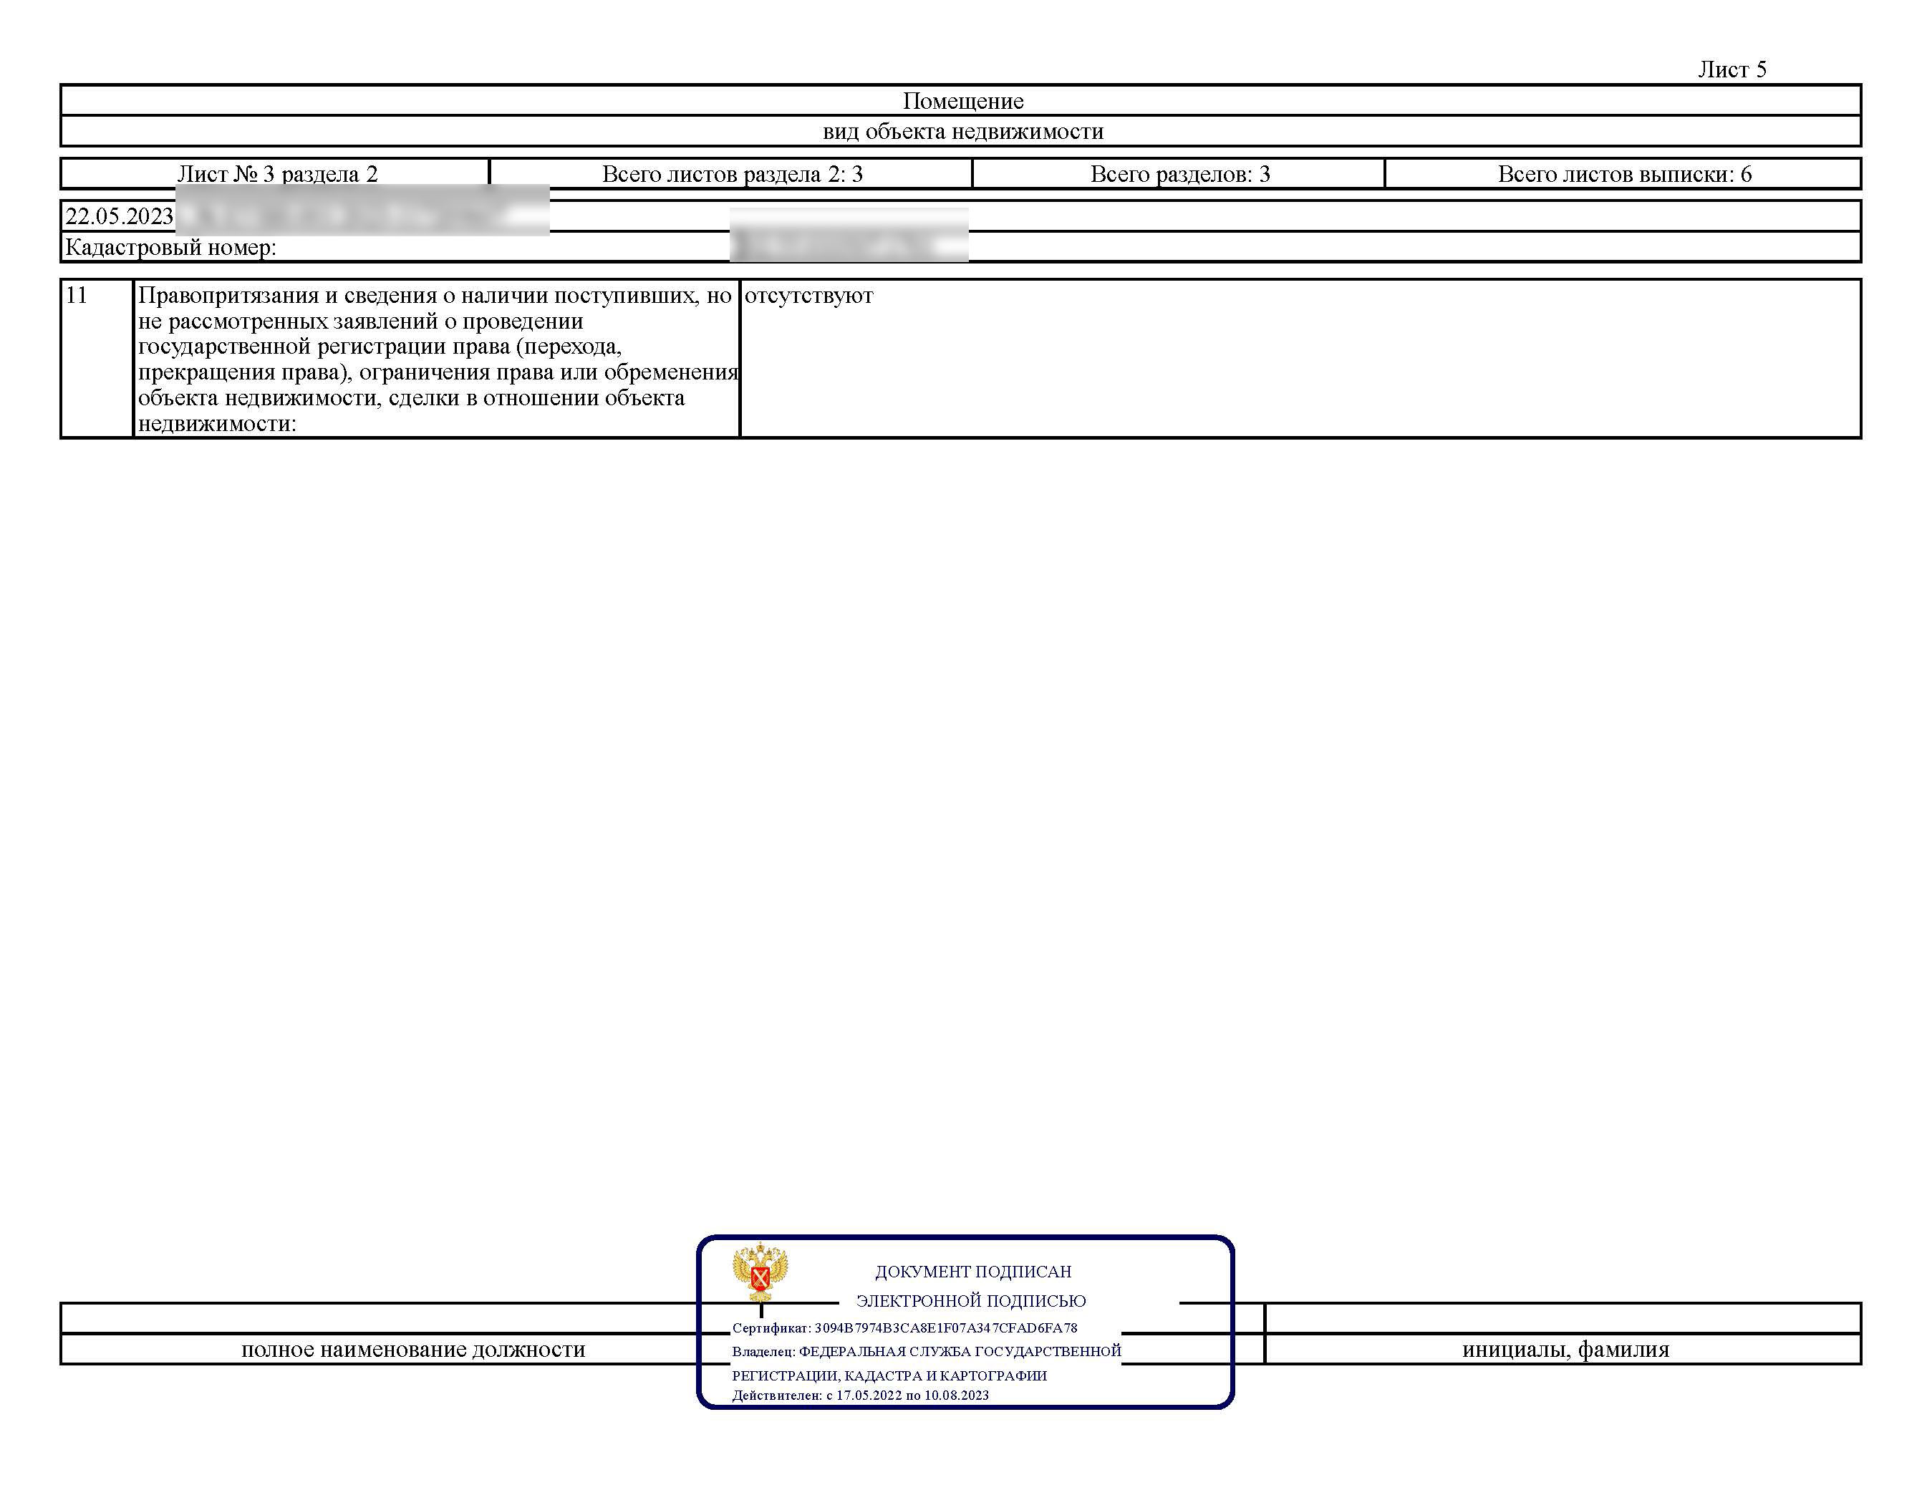
Task: Select the 'Помещение' heading cell
Action: [x=961, y=101]
